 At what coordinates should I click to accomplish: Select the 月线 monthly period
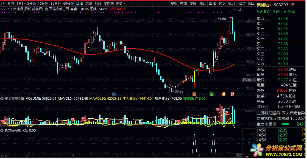pyautogui.click(x=98, y=4)
